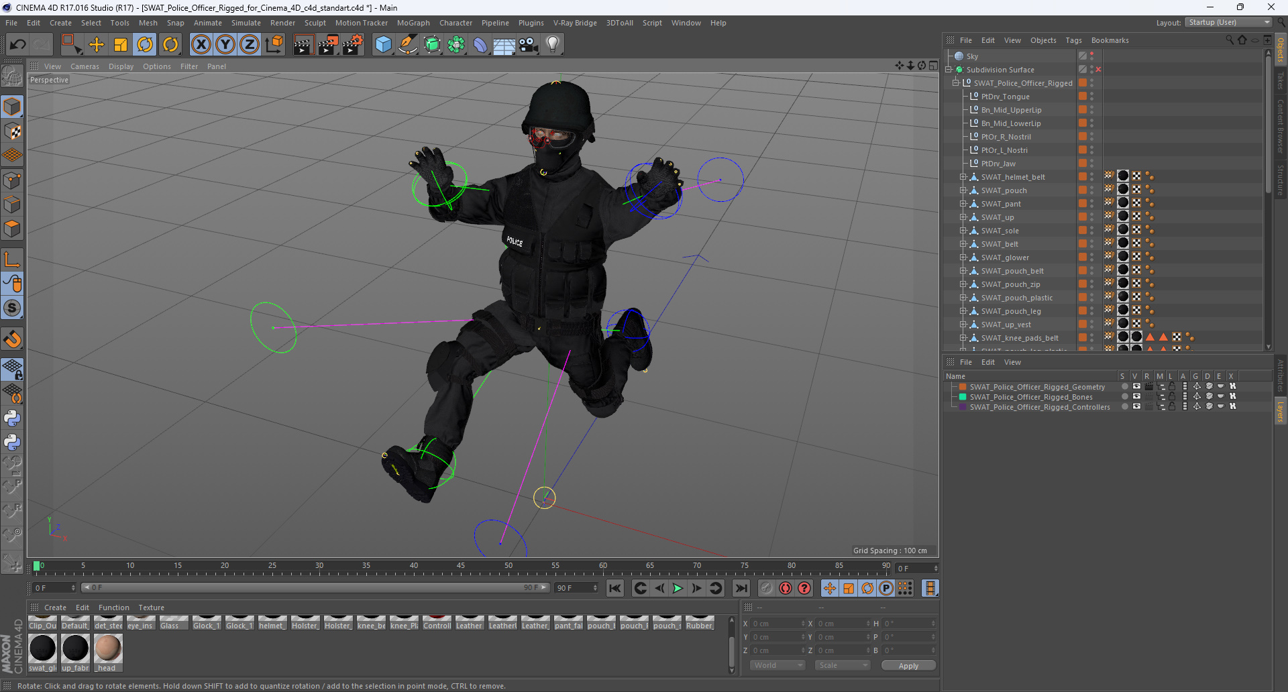This screenshot has height=692, width=1288.
Task: Open the Cameras viewport menu
Action: point(85,66)
